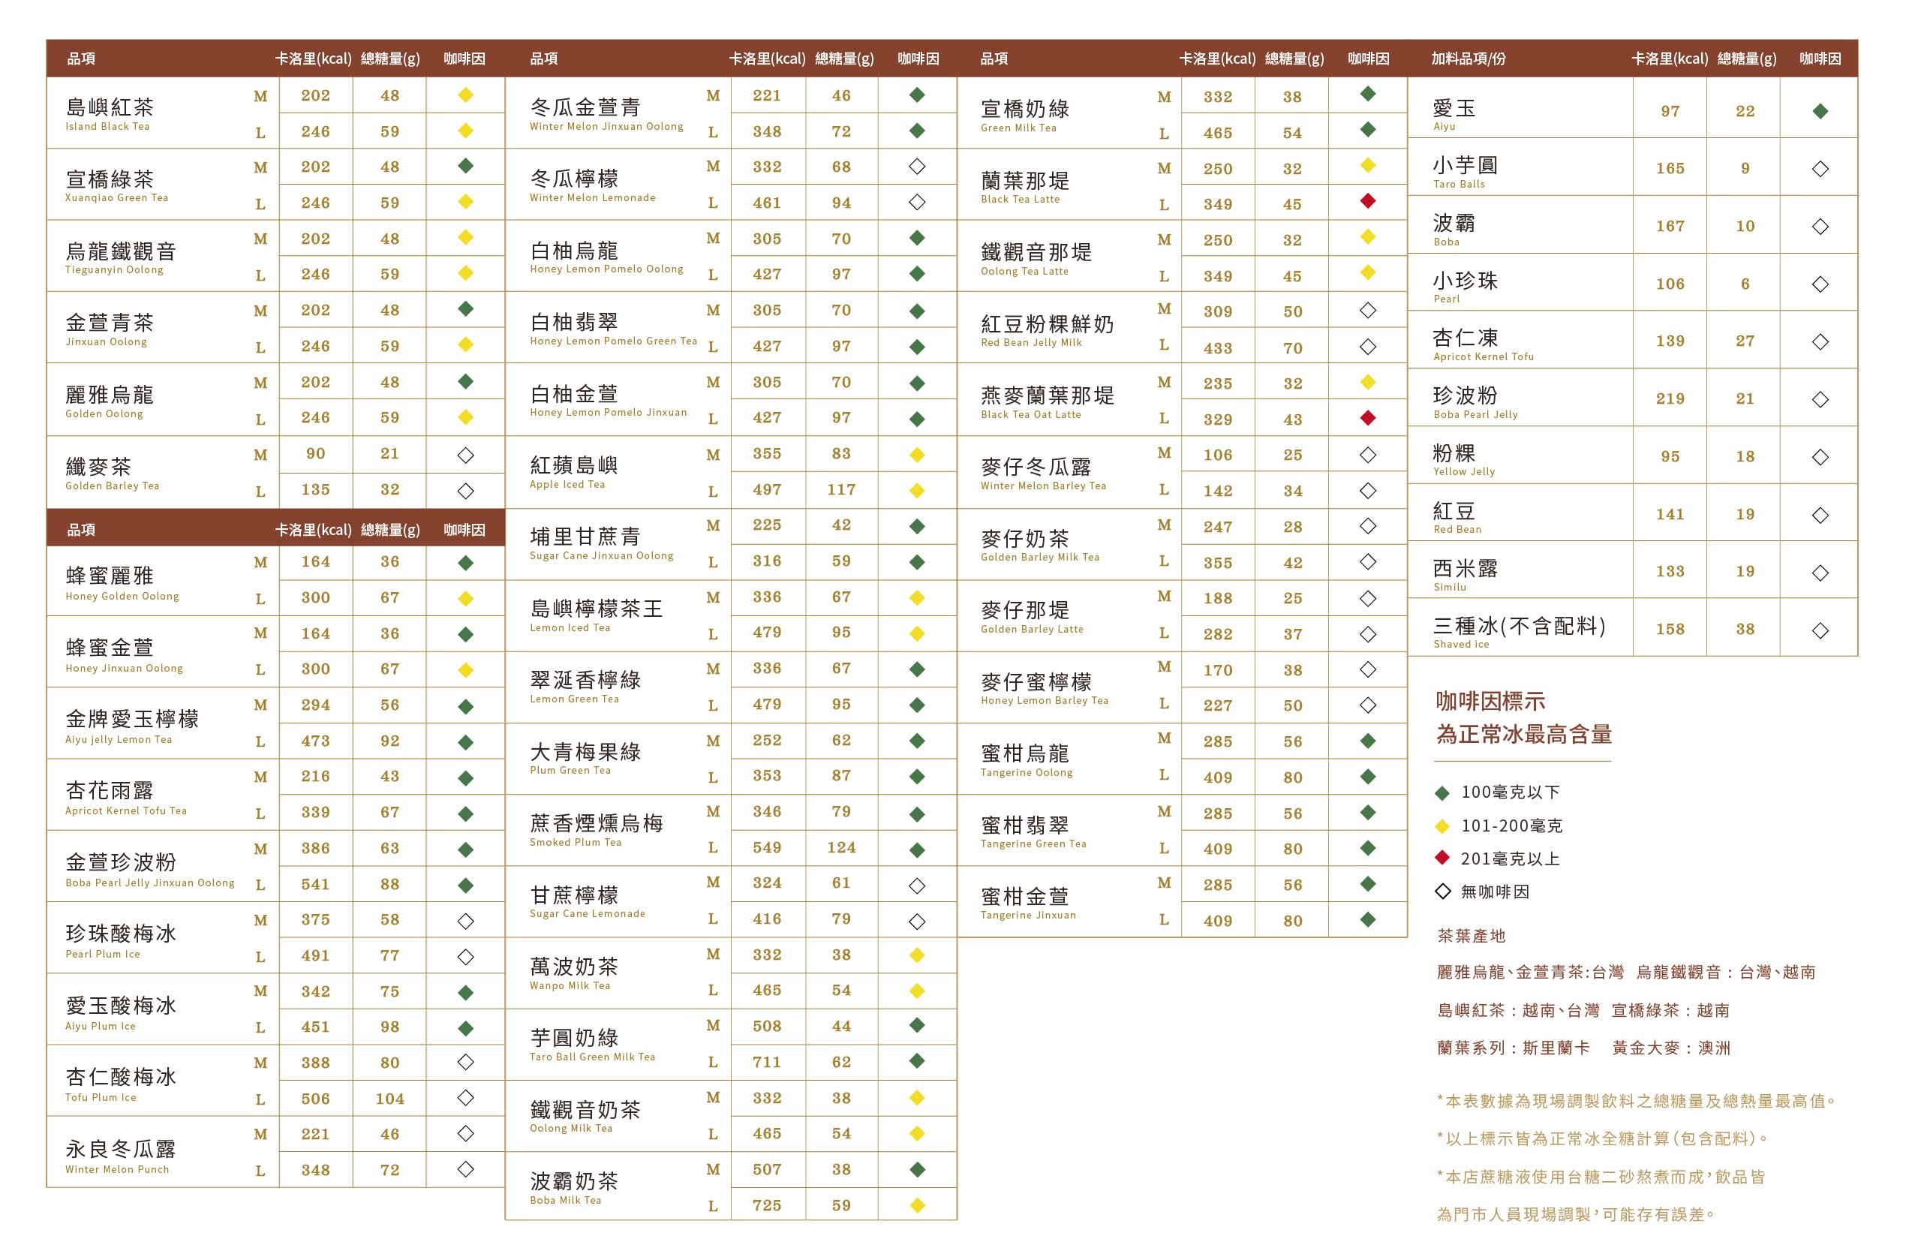
Task: Click the empty diamond for Shaved ice
Action: (x=1820, y=631)
